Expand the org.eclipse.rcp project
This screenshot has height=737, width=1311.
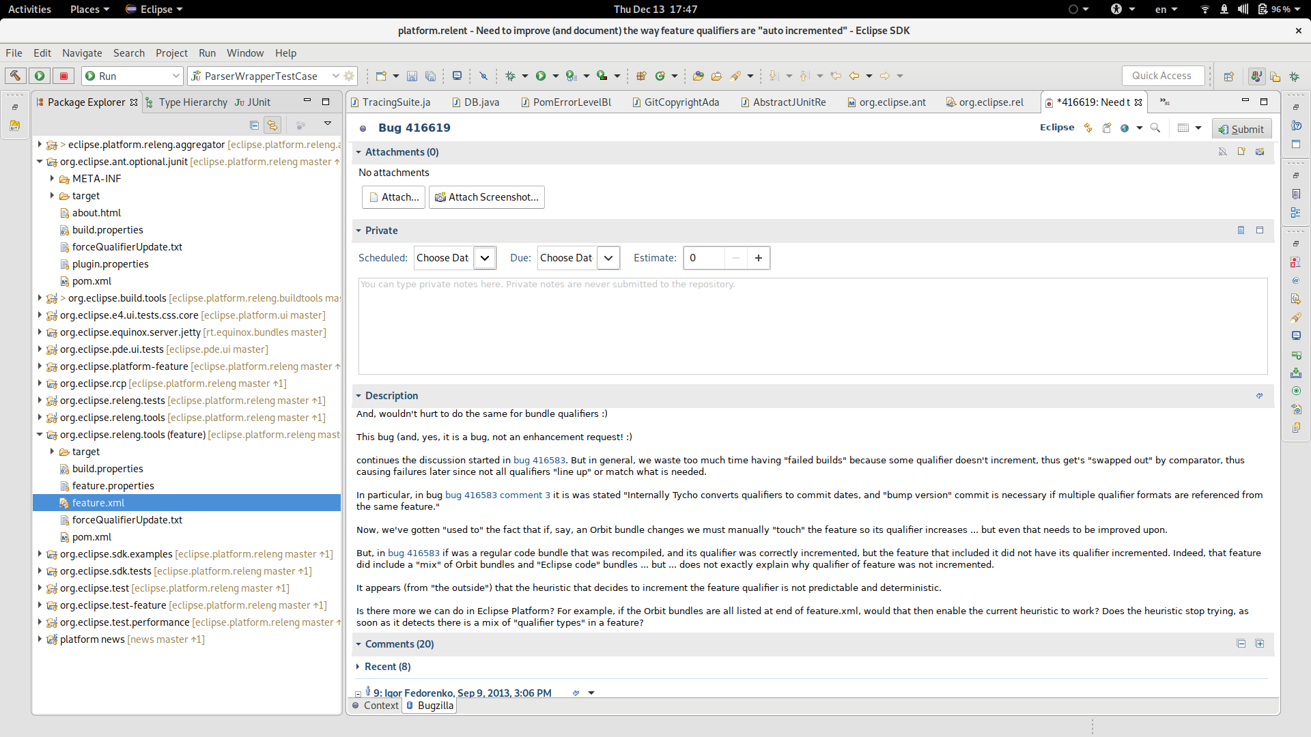pos(40,383)
